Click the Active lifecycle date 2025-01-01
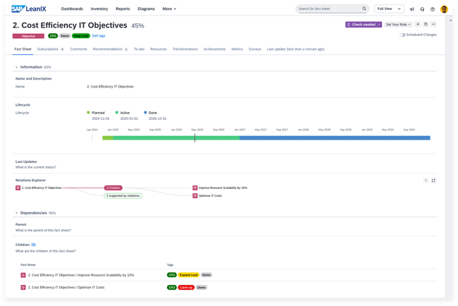The height and width of the screenshot is (306, 458). (129, 118)
